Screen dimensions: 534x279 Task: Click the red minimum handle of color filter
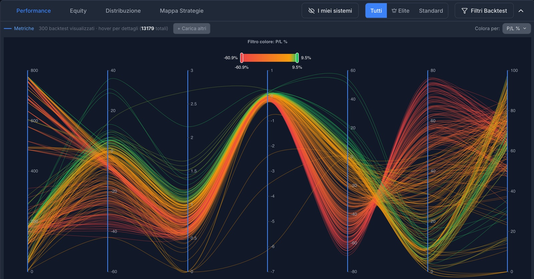tap(242, 58)
